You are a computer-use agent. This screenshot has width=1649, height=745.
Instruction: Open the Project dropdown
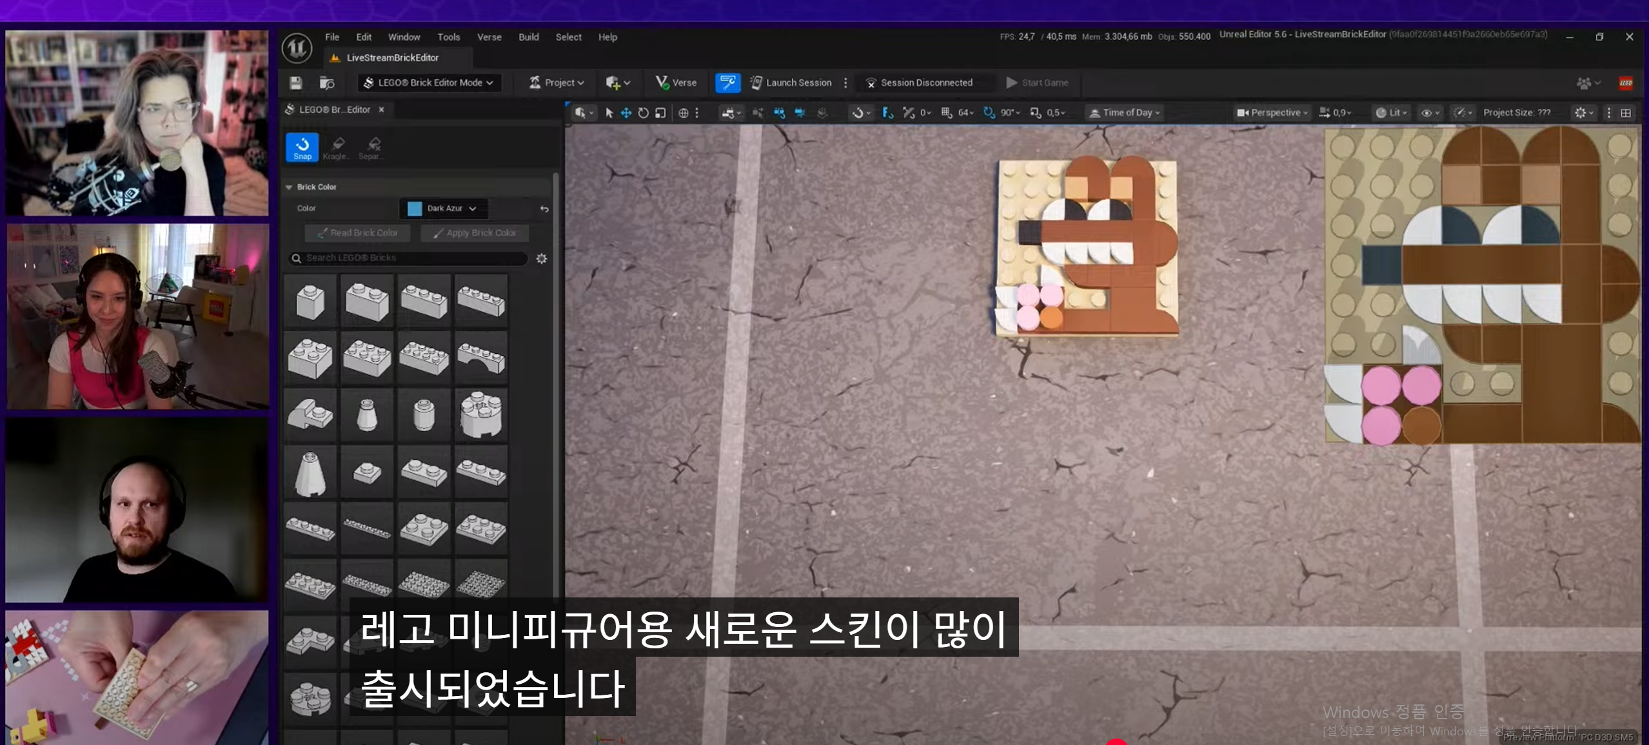pos(557,82)
